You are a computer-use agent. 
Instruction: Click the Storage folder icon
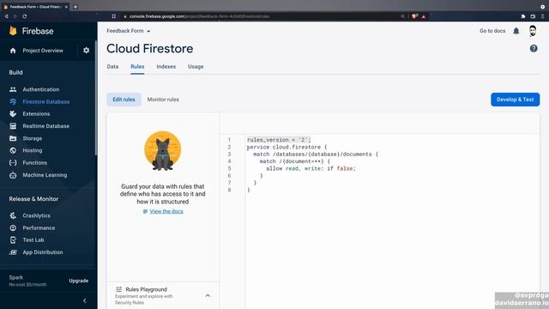(x=13, y=138)
